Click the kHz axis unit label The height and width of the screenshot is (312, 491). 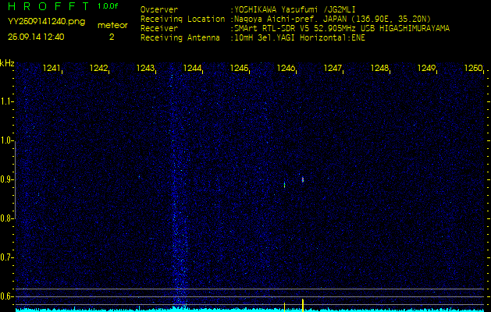[7, 62]
